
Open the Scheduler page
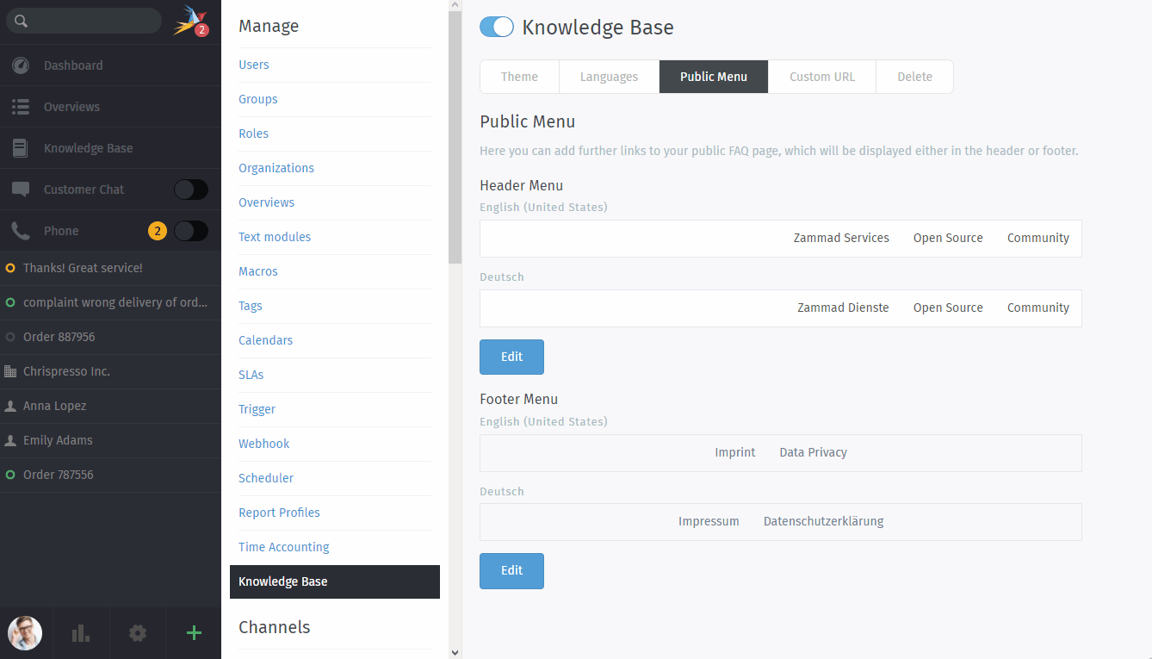[x=266, y=478]
